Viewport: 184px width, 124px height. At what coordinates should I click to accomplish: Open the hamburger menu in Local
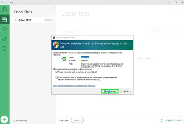[x=2, y=2]
